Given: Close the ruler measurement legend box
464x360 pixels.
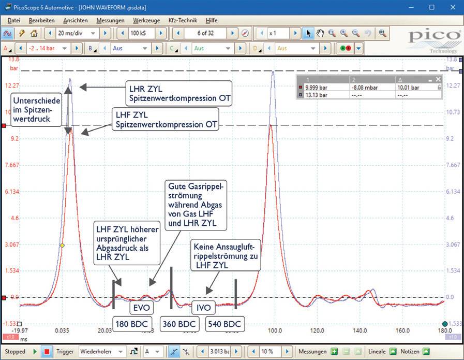Looking at the screenshot, I should tap(438, 79).
